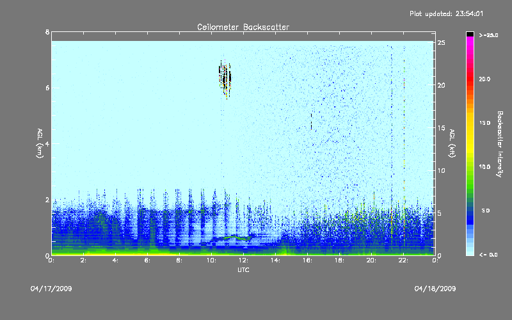Click the colorbar value label '<- 0.0'
The image size is (512, 320).
coord(488,255)
